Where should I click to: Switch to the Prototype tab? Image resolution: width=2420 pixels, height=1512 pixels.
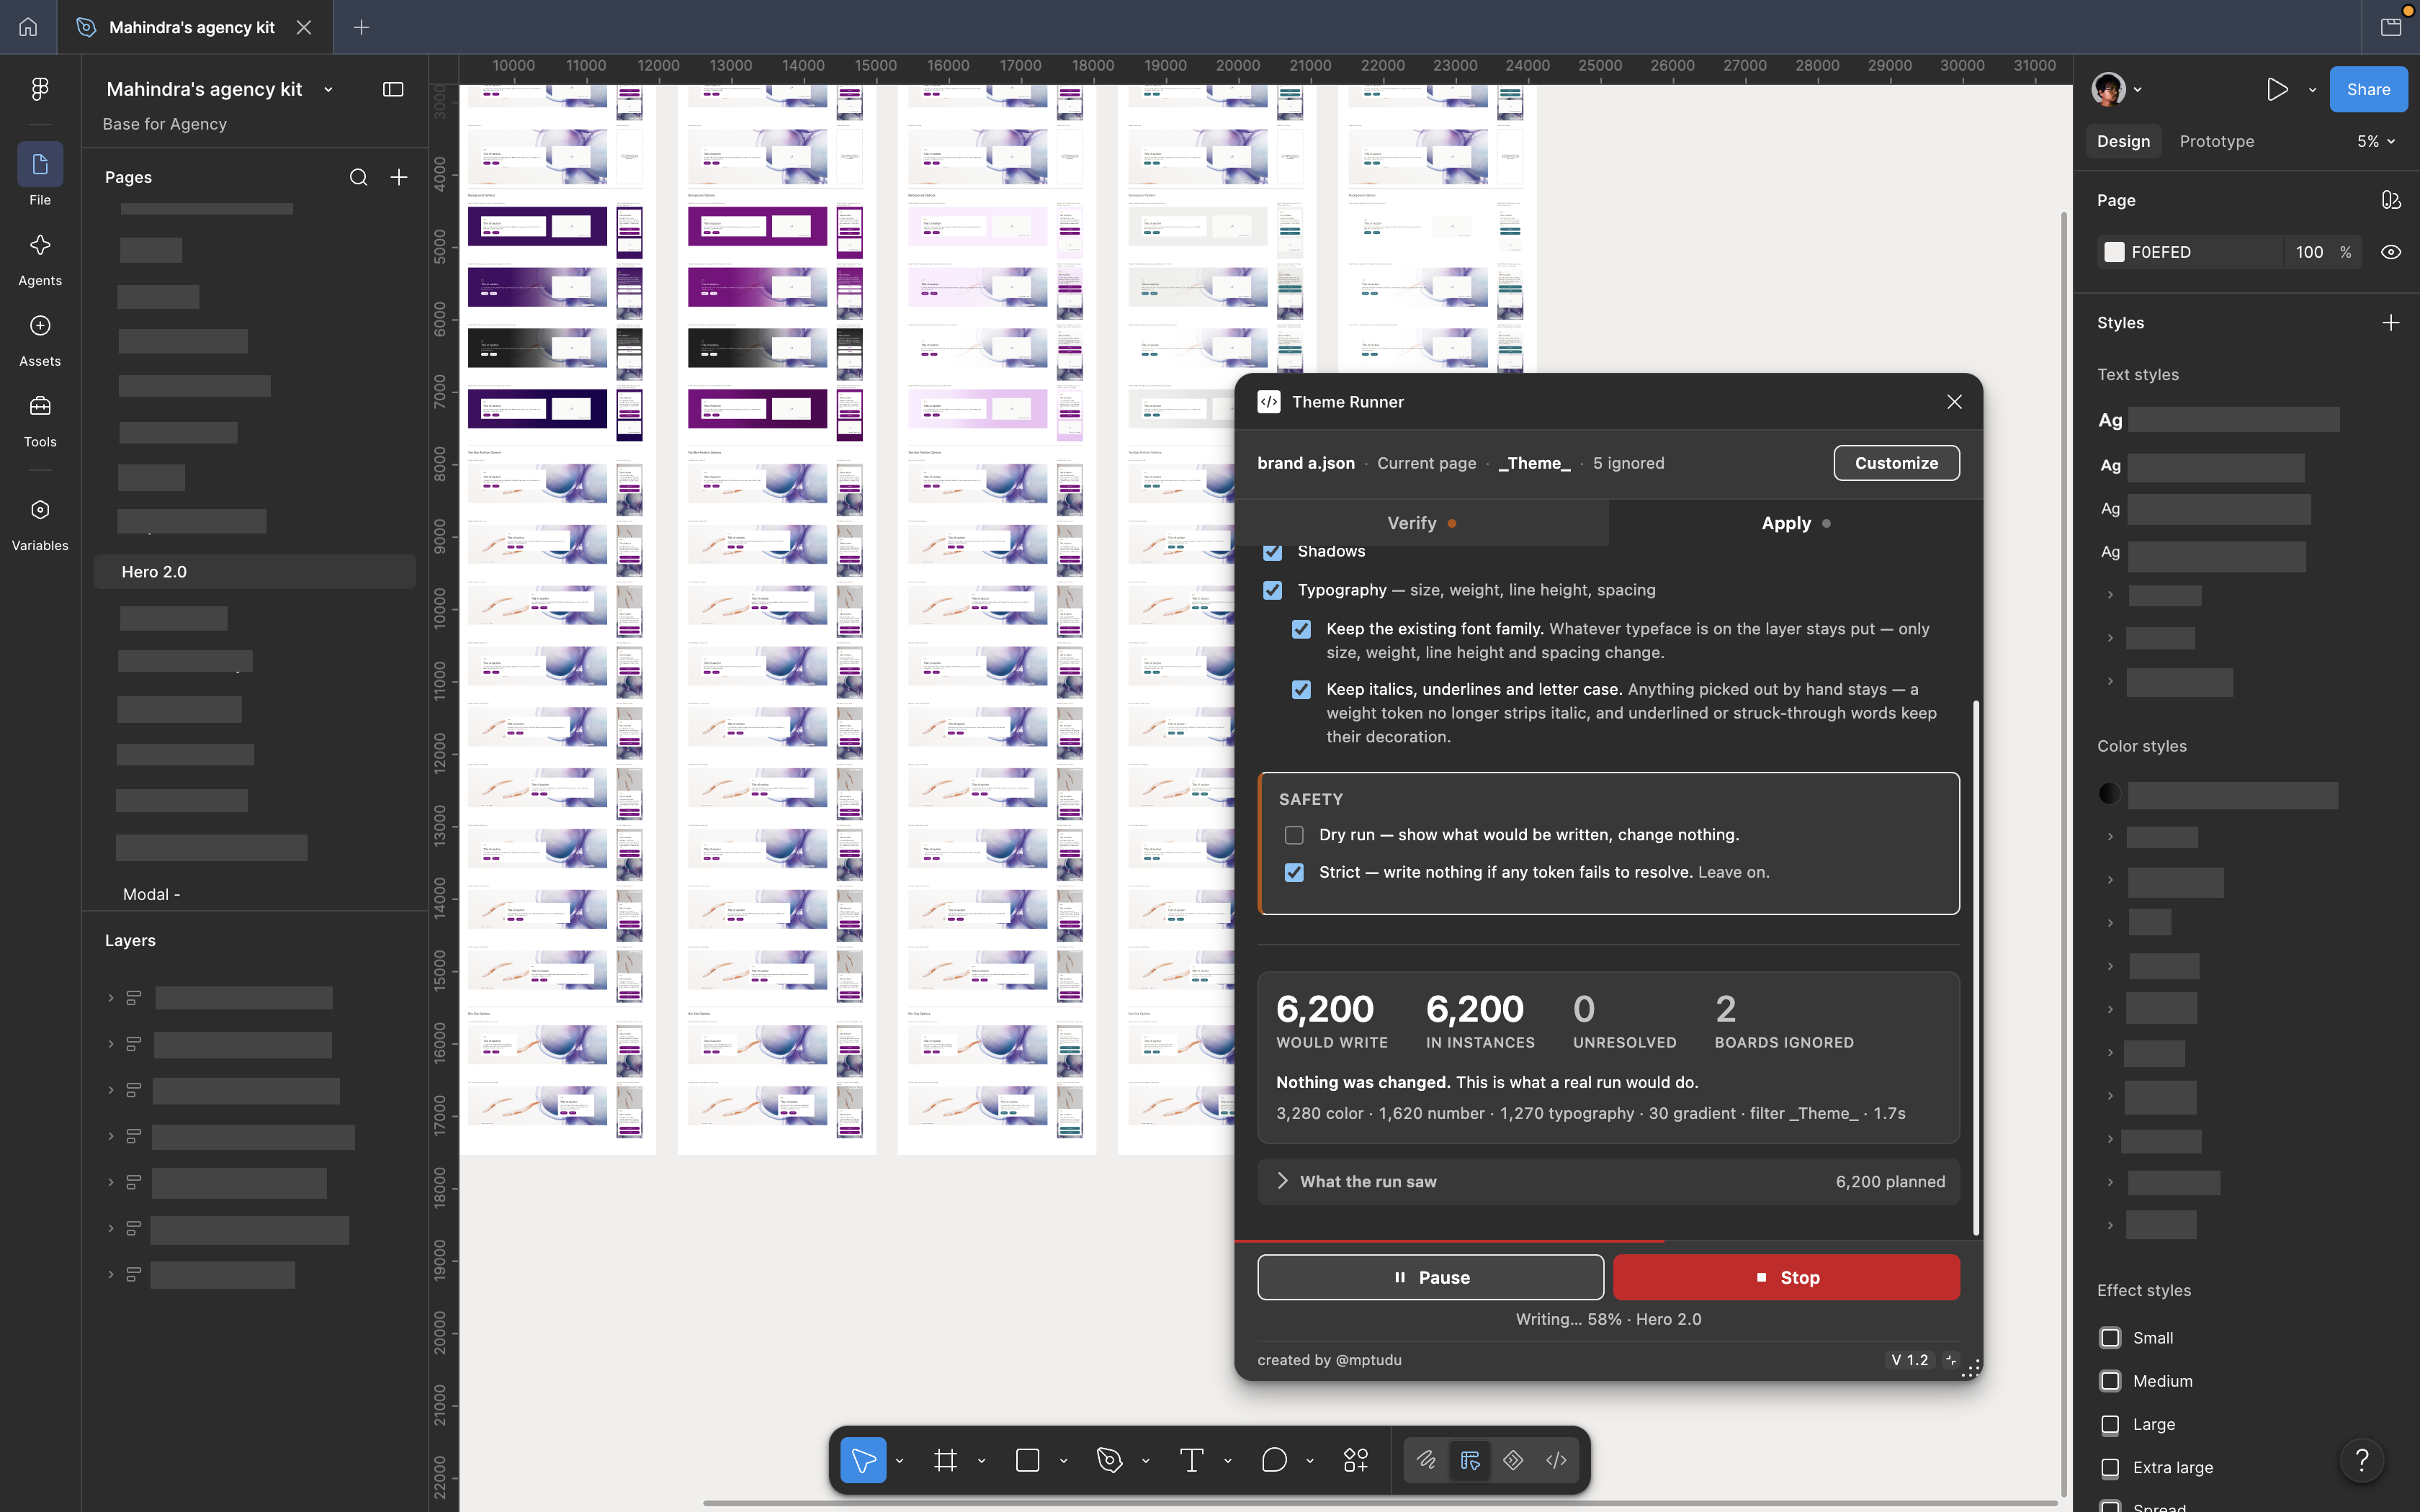click(2216, 141)
